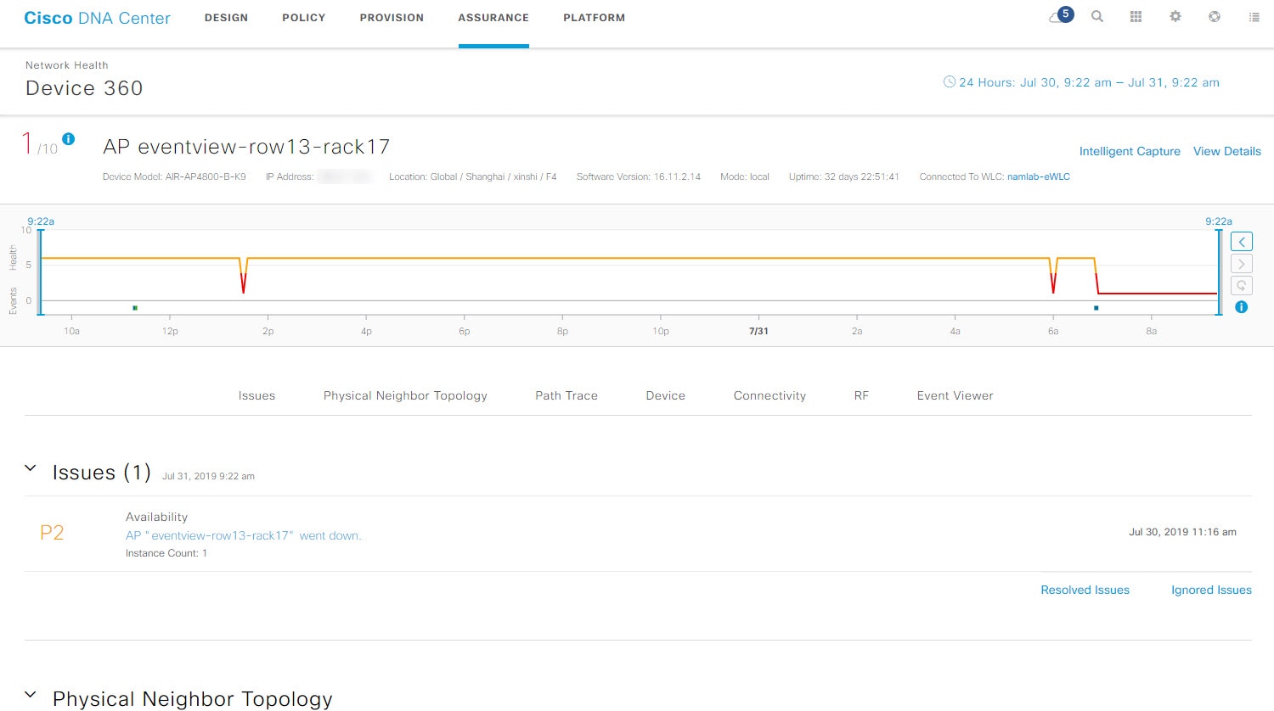Click the left timeline range handle

pyautogui.click(x=40, y=272)
